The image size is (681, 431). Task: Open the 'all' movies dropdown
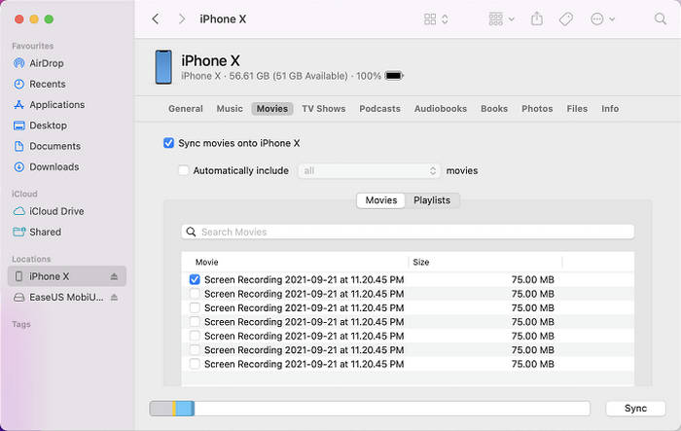(369, 171)
